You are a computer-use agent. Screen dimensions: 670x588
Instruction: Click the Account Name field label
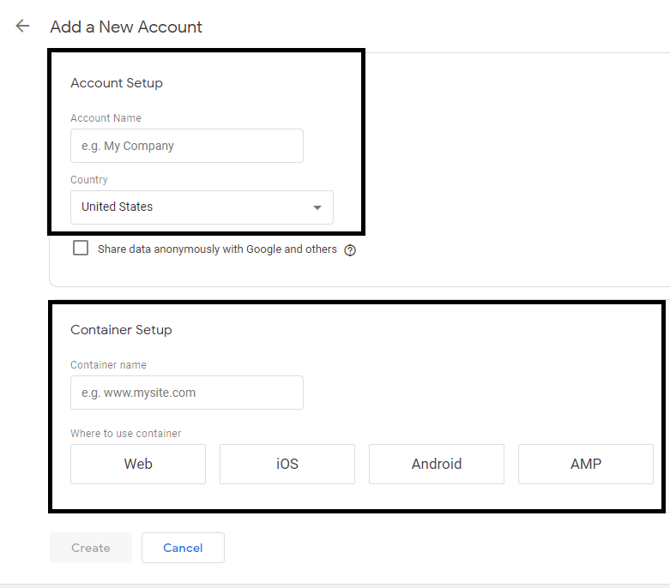[106, 118]
